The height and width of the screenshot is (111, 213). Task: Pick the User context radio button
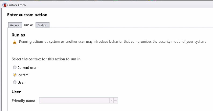tap(15, 82)
